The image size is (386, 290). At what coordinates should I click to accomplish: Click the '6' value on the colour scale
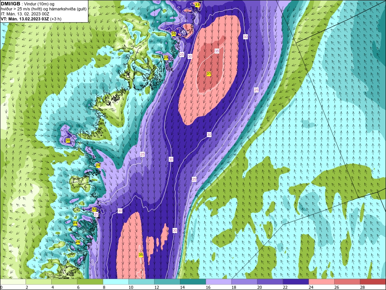(78, 287)
